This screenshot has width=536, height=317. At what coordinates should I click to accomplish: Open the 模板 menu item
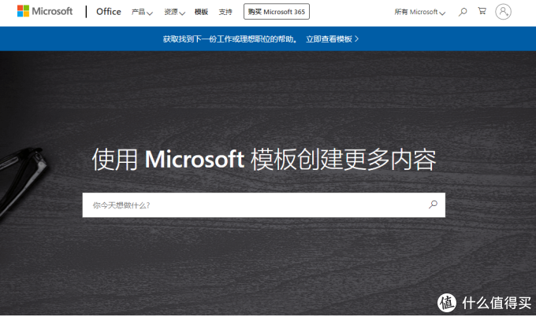point(201,12)
